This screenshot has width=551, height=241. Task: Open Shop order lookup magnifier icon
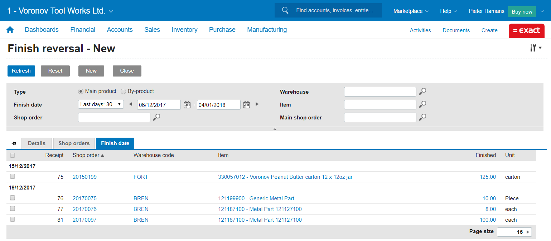pos(156,117)
